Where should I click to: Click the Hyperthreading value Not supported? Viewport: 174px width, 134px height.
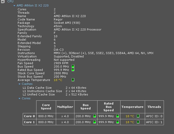64,60
